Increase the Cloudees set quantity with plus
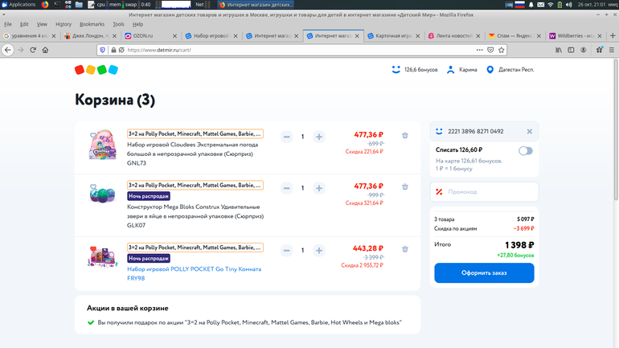 [319, 137]
